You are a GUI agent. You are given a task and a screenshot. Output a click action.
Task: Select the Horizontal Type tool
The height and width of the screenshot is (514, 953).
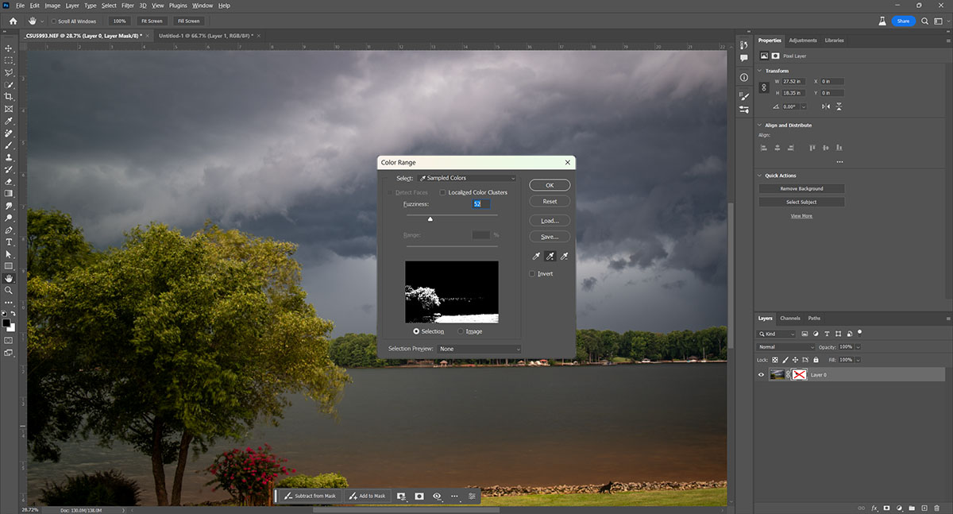(x=9, y=242)
